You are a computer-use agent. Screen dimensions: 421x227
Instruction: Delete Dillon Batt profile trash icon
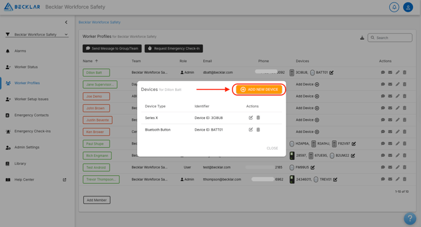click(404, 72)
